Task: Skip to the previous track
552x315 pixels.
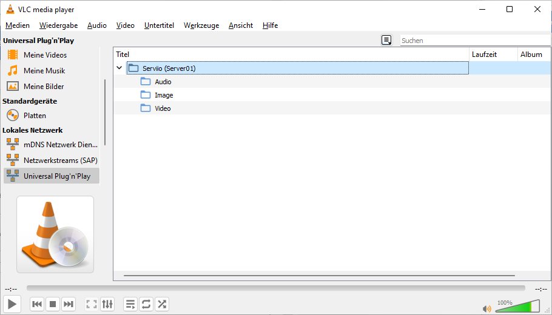Action: click(37, 304)
